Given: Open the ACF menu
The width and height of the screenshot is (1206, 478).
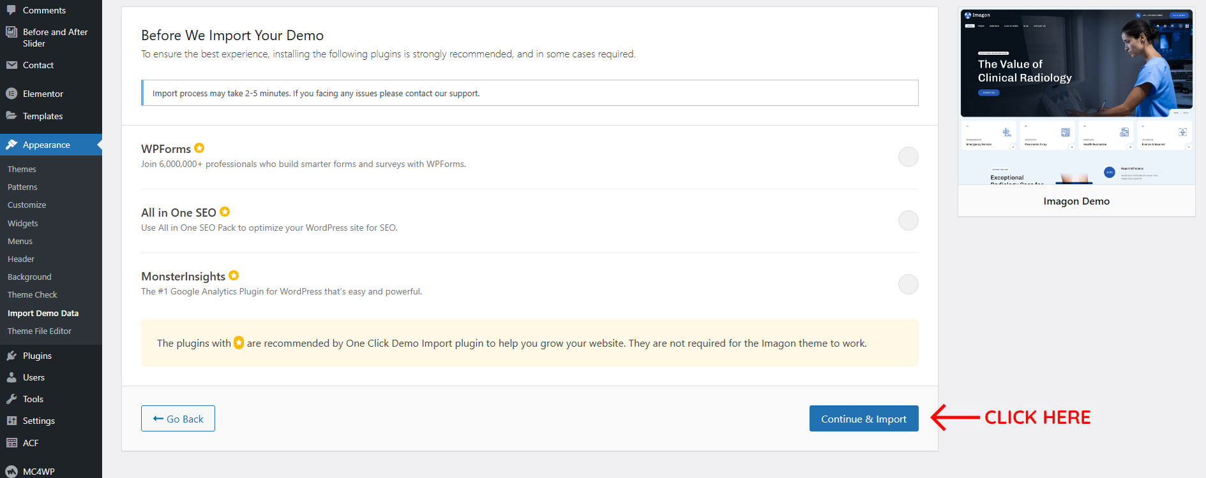Looking at the screenshot, I should coord(51,442).
